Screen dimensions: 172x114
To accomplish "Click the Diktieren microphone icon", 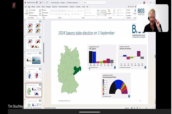I will 135,11.
